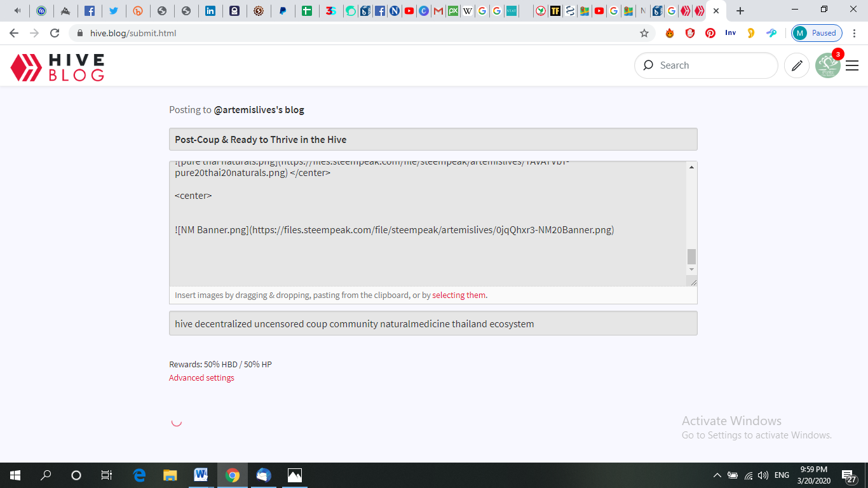Switch to the LinkedIn browser tab
The width and height of the screenshot is (868, 488).
(210, 11)
